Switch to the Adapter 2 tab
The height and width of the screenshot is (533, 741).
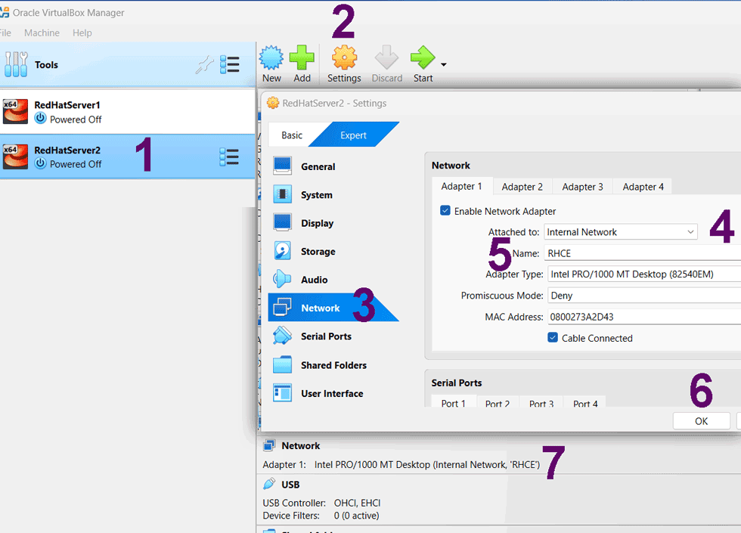pos(522,187)
